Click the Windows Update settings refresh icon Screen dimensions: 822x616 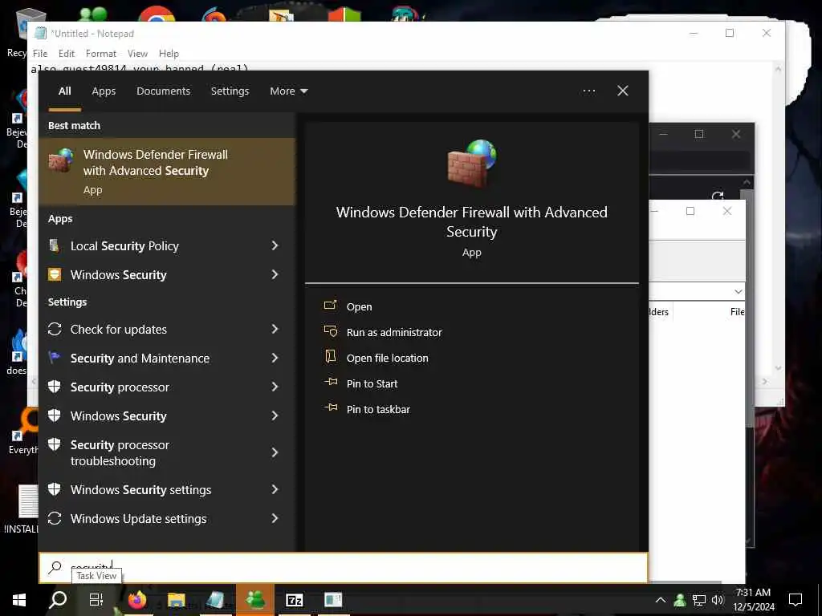(55, 518)
